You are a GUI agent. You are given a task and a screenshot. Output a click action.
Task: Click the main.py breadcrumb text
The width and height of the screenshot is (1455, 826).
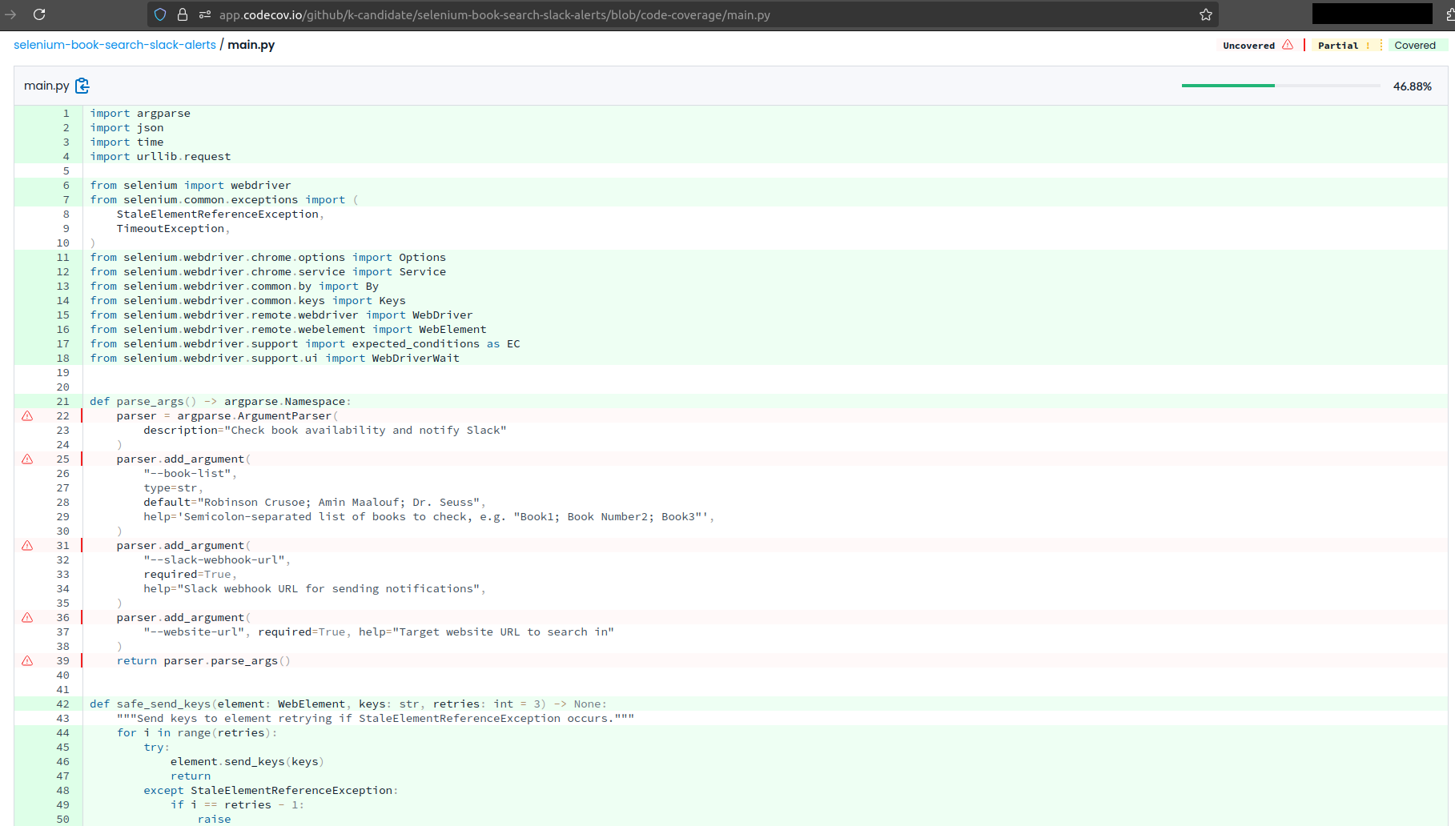click(251, 45)
